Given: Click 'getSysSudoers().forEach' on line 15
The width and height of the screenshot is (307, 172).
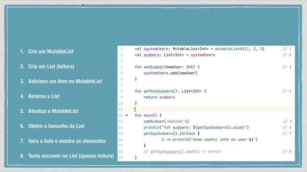Looking at the screenshot, I should coord(169,133).
